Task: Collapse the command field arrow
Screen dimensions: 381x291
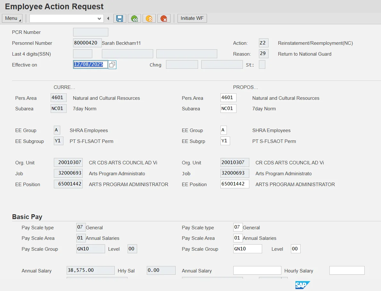Action: [x=108, y=19]
